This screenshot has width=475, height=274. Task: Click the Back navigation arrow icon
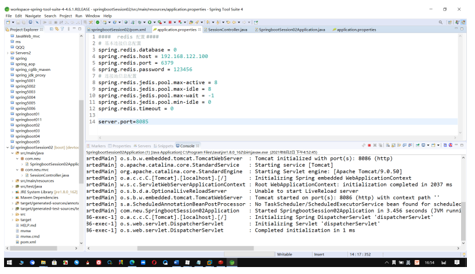pos(235,22)
